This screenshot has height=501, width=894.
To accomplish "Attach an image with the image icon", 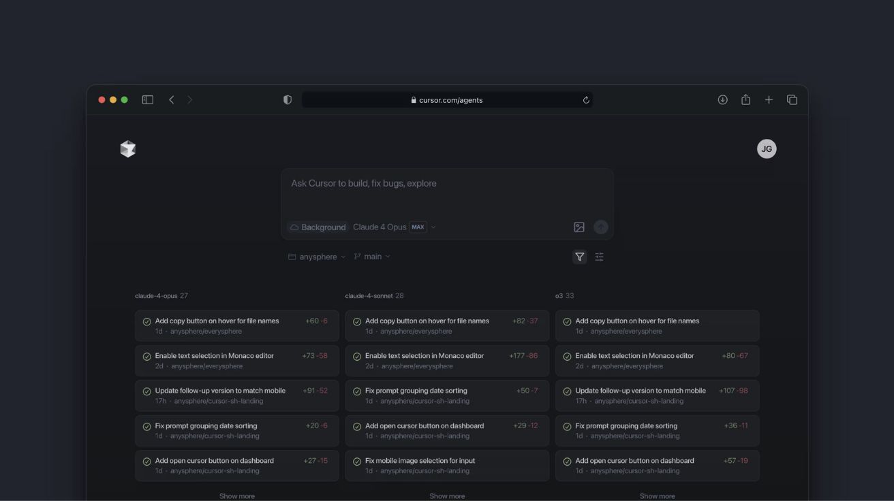I will click(x=579, y=227).
